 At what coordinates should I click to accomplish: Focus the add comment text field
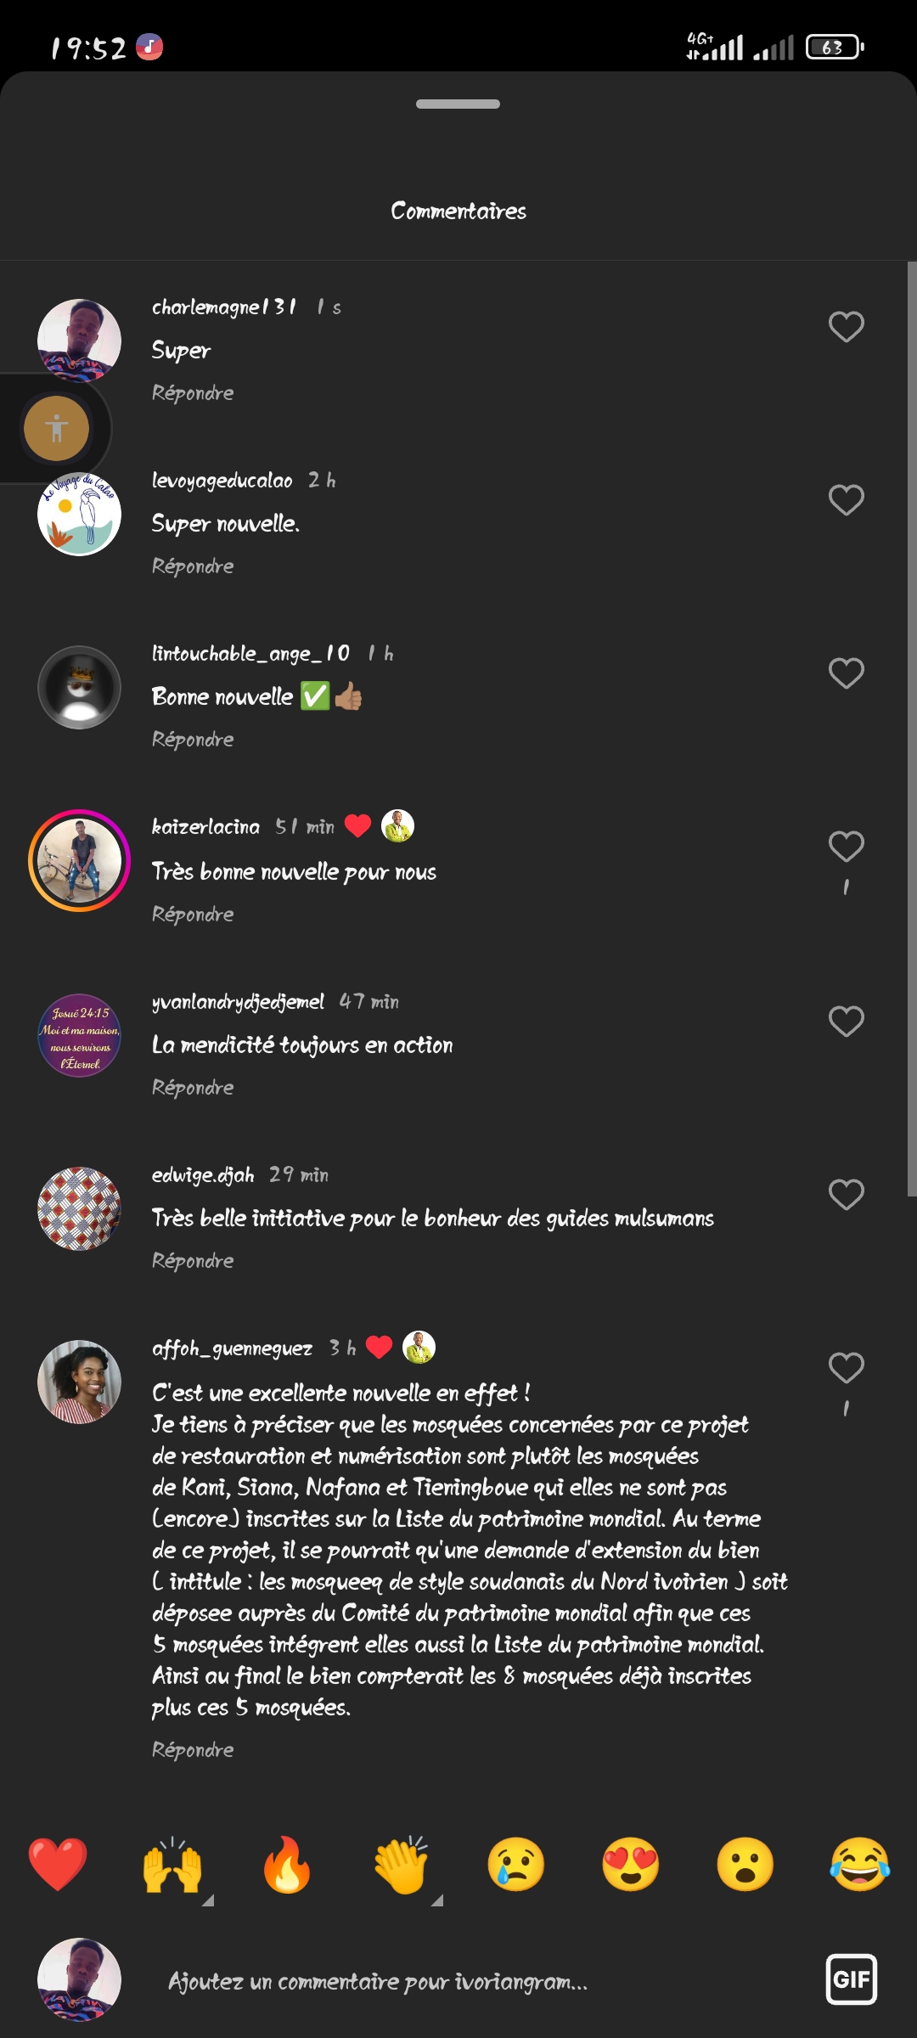point(475,1981)
